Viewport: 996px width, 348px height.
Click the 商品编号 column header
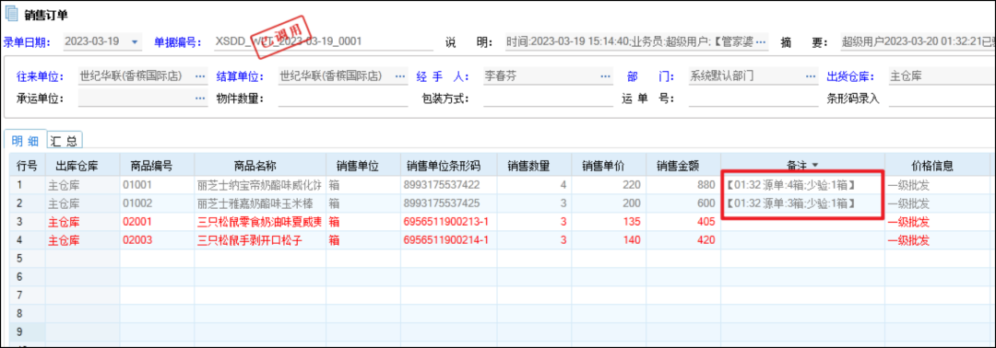(x=157, y=166)
